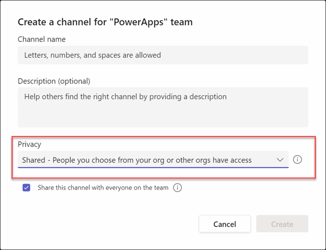Click the disabled Create button
The width and height of the screenshot is (326, 250).
[x=282, y=224]
